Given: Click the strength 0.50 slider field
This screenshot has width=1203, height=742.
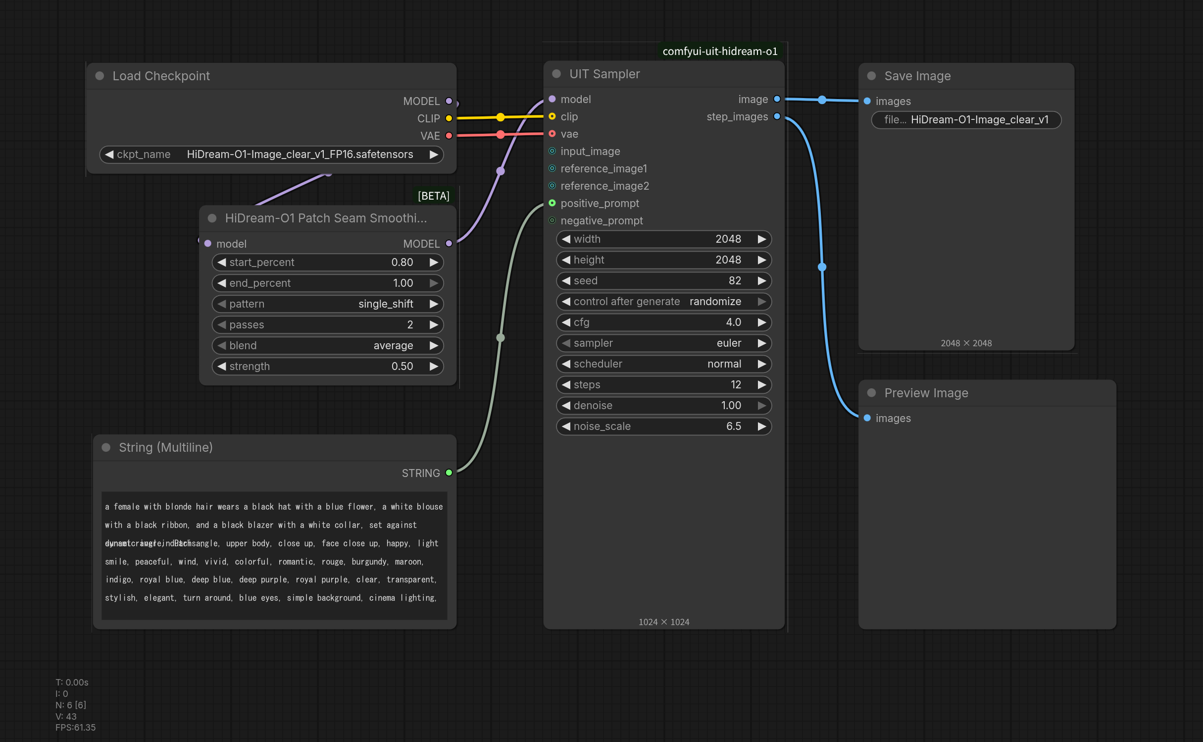Looking at the screenshot, I should [328, 367].
